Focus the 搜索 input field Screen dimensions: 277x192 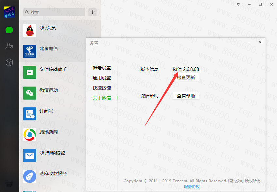[54, 12]
